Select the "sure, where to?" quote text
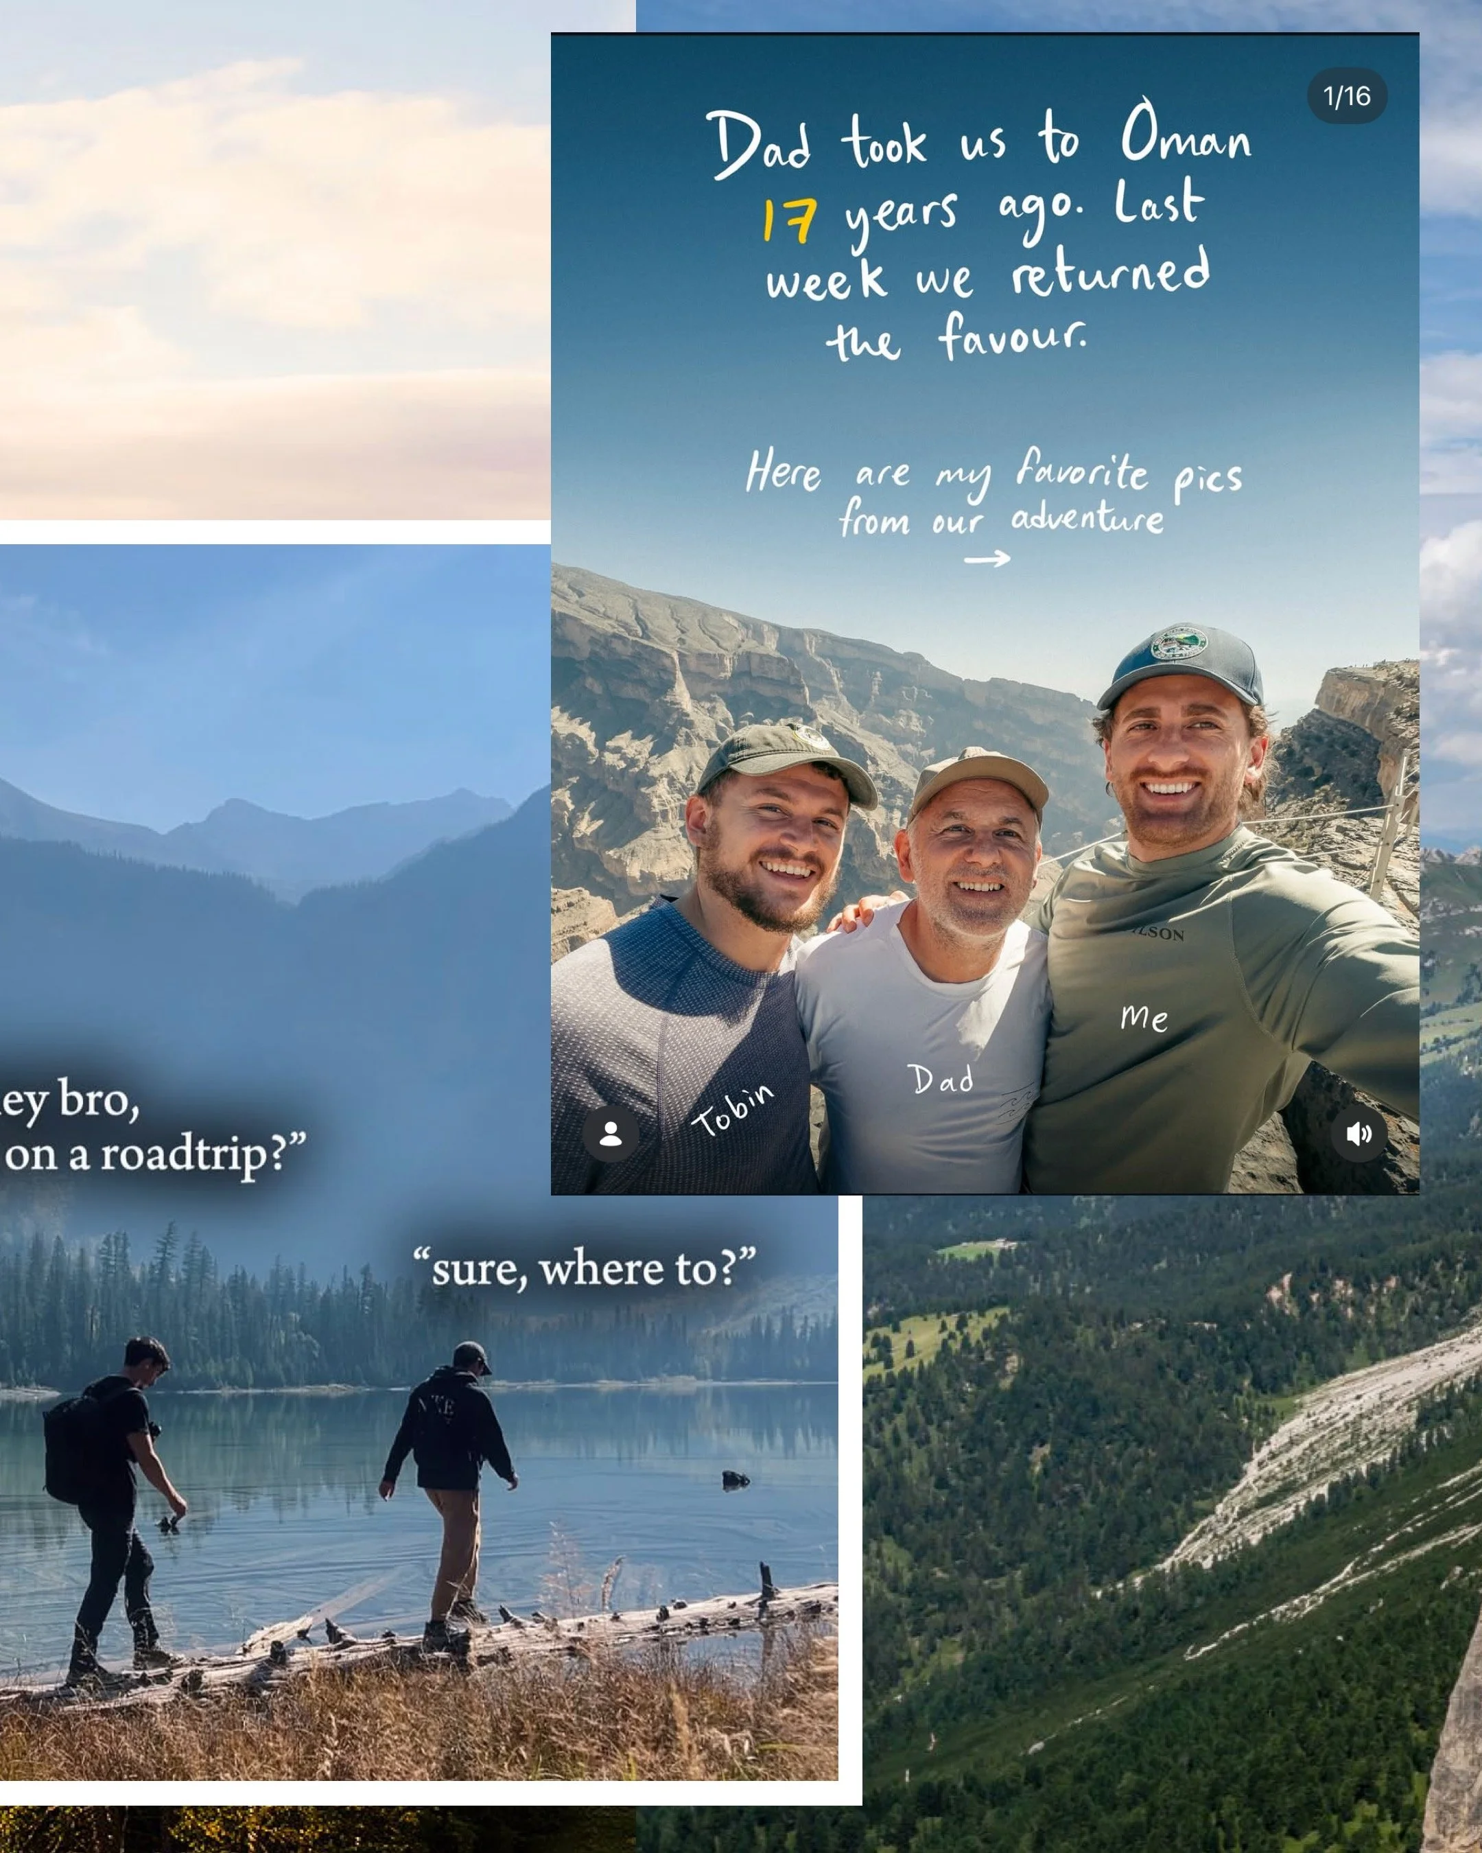Image resolution: width=1482 pixels, height=1853 pixels. 584,1268
